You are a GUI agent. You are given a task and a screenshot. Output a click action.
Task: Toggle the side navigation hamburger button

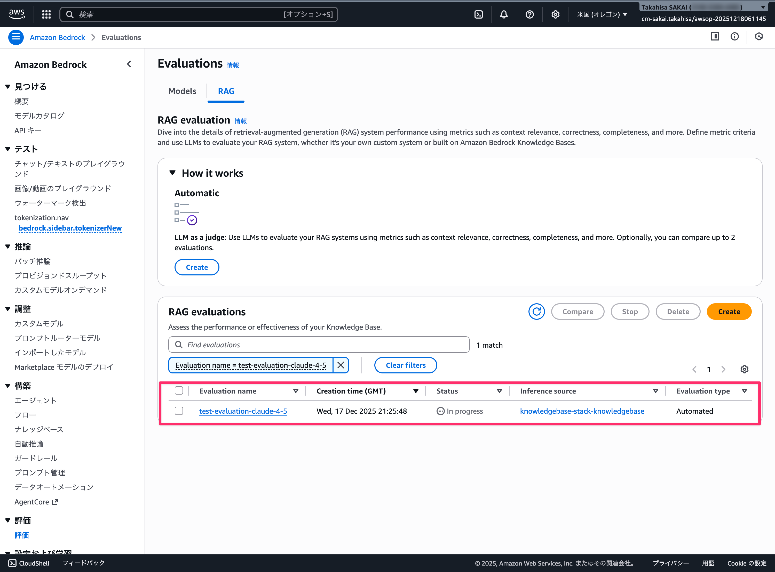click(16, 37)
